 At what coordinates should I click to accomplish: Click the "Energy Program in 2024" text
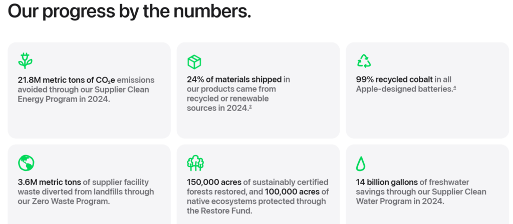click(63, 99)
